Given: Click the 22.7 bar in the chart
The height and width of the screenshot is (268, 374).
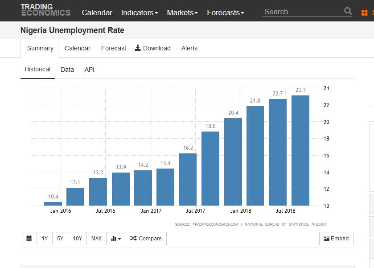Looking at the screenshot, I should tap(278, 152).
